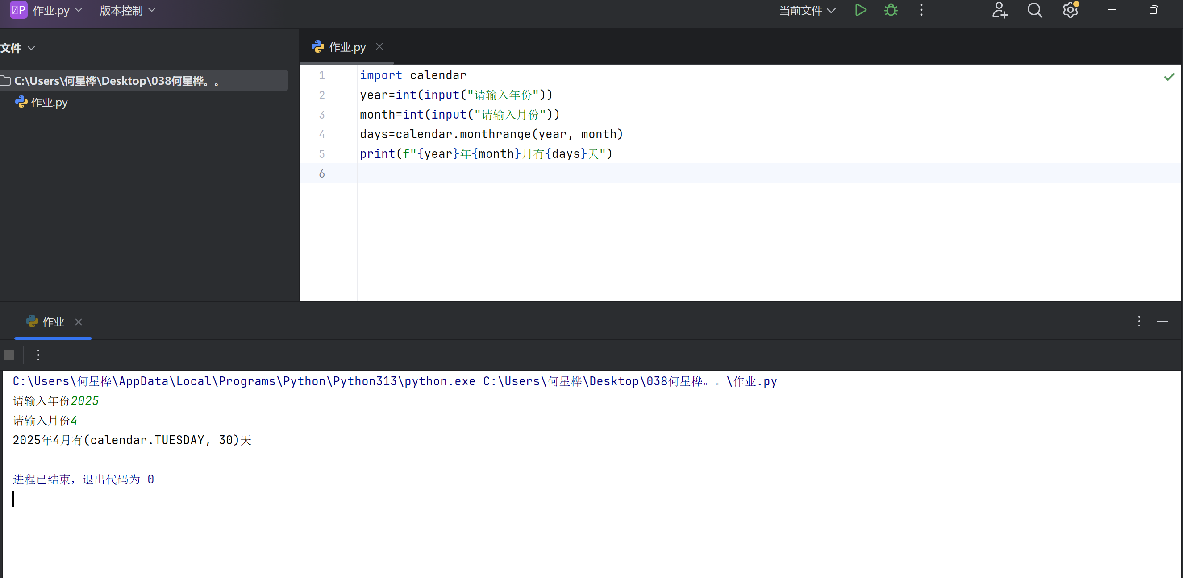The height and width of the screenshot is (578, 1183).
Task: Open Code With Me add-user icon
Action: (x=1000, y=10)
